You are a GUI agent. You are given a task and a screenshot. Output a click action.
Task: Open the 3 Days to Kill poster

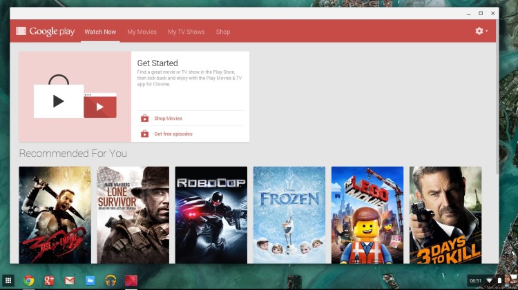[x=445, y=215]
